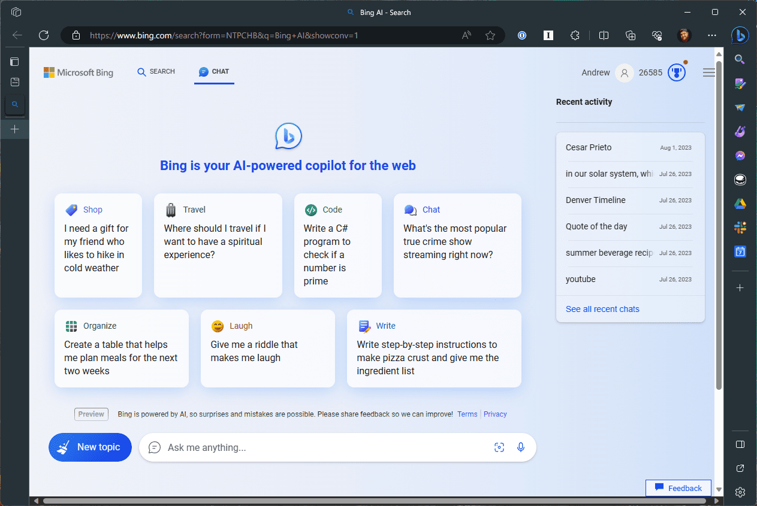
Task: Open the Bing hamburger menu
Action: tap(709, 72)
